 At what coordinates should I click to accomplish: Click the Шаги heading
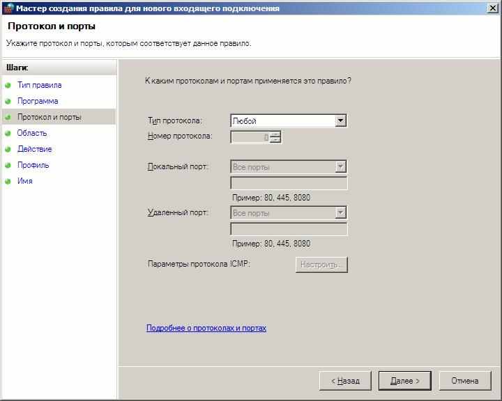click(x=17, y=68)
